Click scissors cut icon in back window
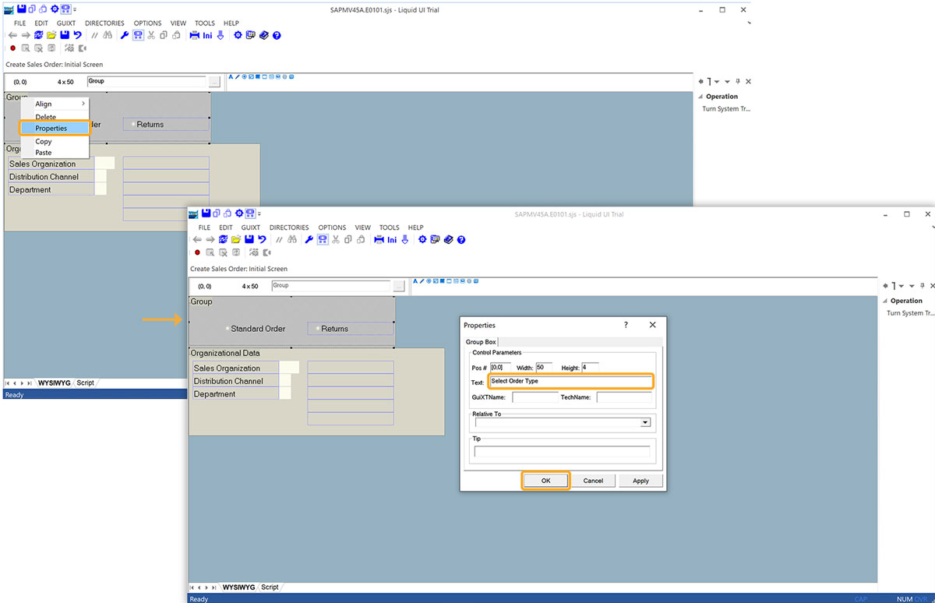The width and height of the screenshot is (935, 603). pyautogui.click(x=150, y=35)
